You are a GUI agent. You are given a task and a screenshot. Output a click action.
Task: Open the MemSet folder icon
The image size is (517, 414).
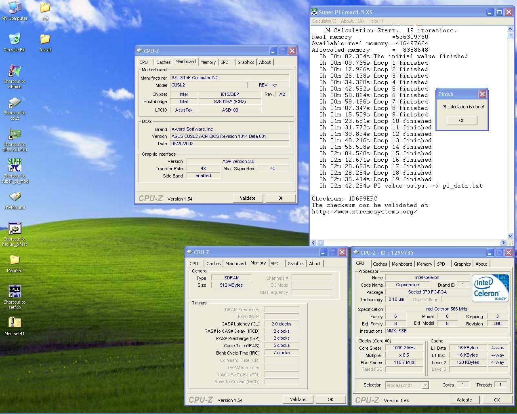[x=15, y=260]
